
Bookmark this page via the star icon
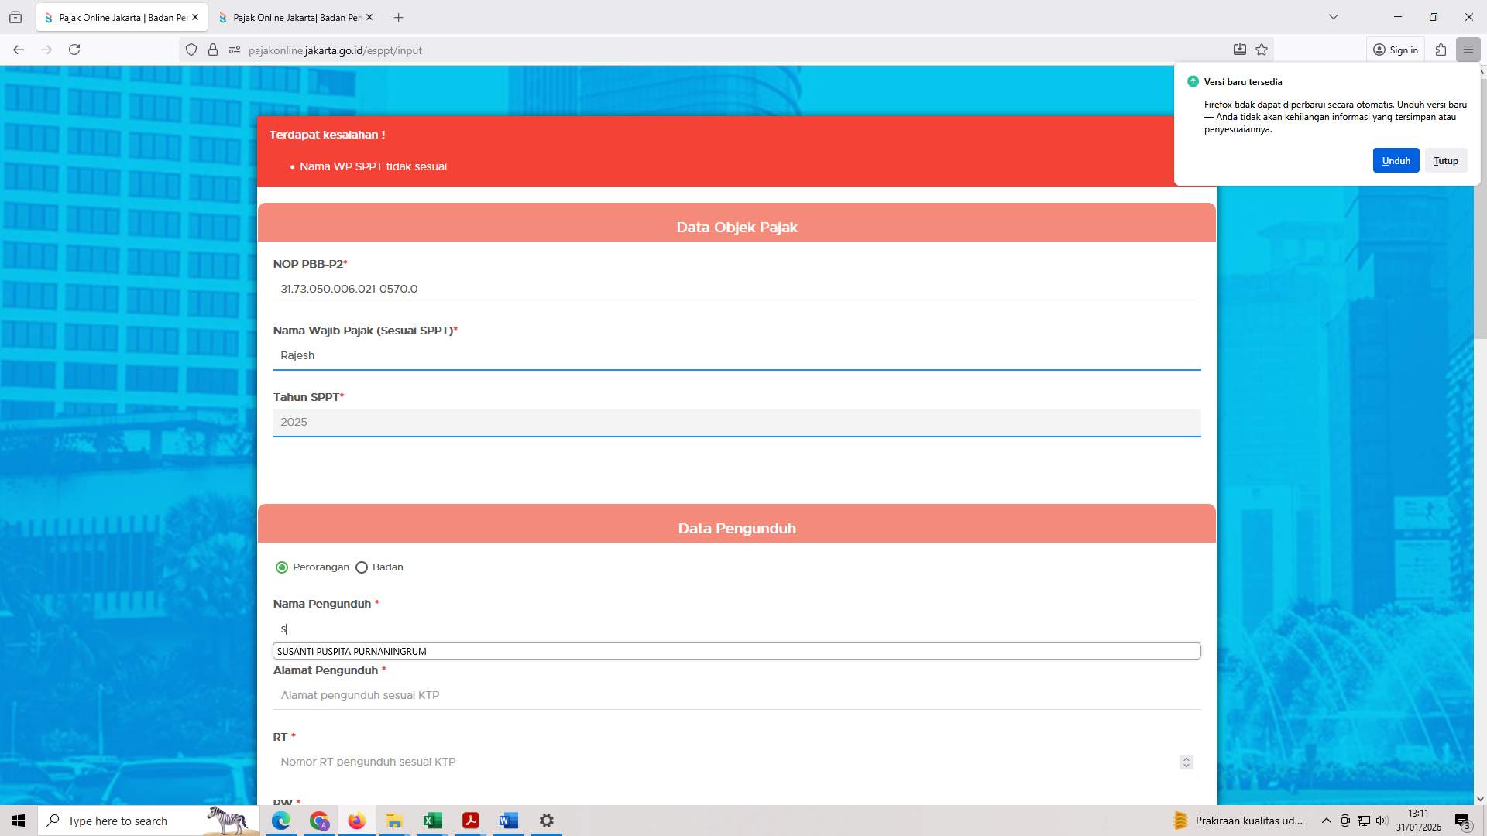coord(1262,50)
